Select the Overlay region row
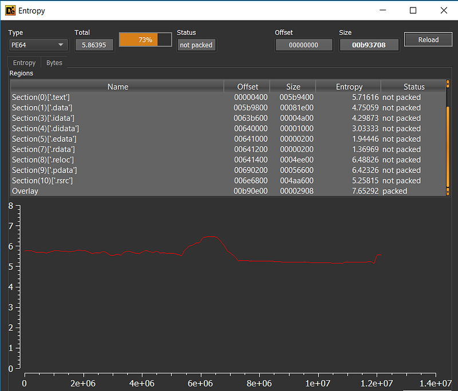This screenshot has height=391, width=458. 228,191
